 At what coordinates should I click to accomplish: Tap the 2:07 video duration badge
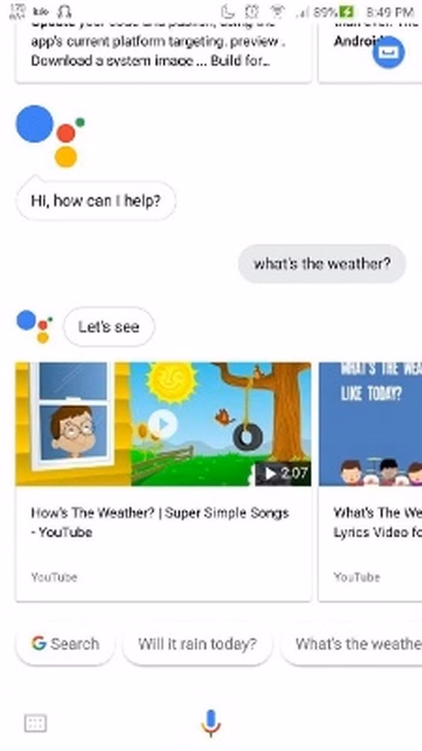(x=283, y=474)
